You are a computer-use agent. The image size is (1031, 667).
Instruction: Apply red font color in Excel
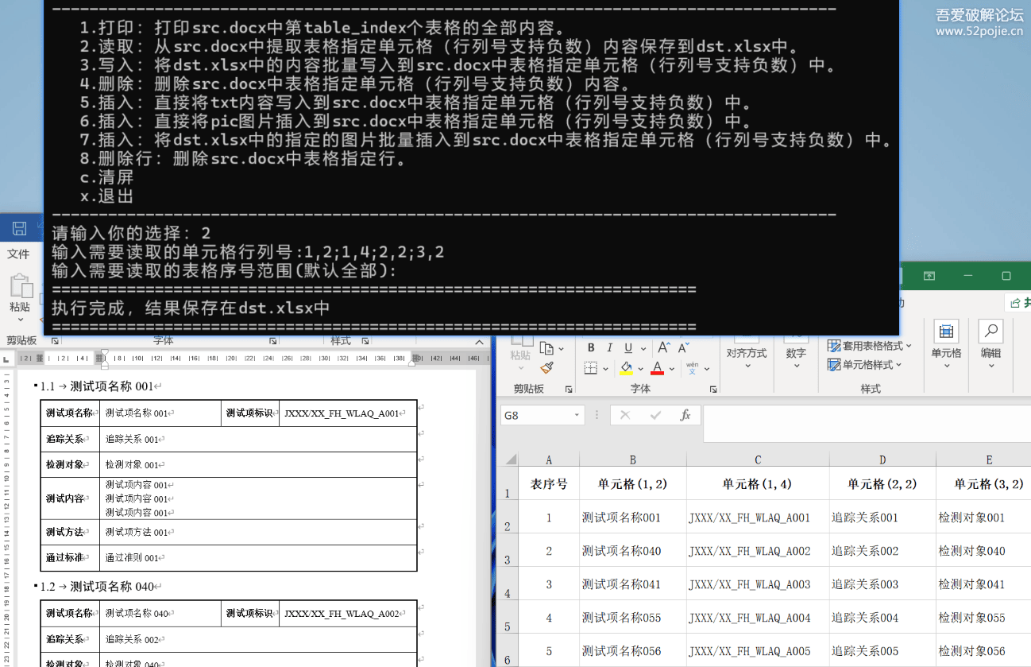tap(657, 368)
